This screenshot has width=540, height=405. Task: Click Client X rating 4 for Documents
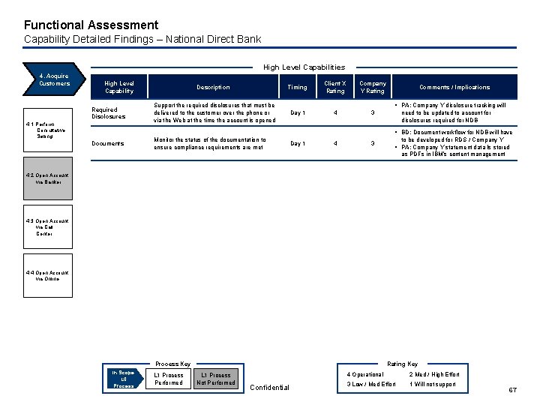[335, 143]
